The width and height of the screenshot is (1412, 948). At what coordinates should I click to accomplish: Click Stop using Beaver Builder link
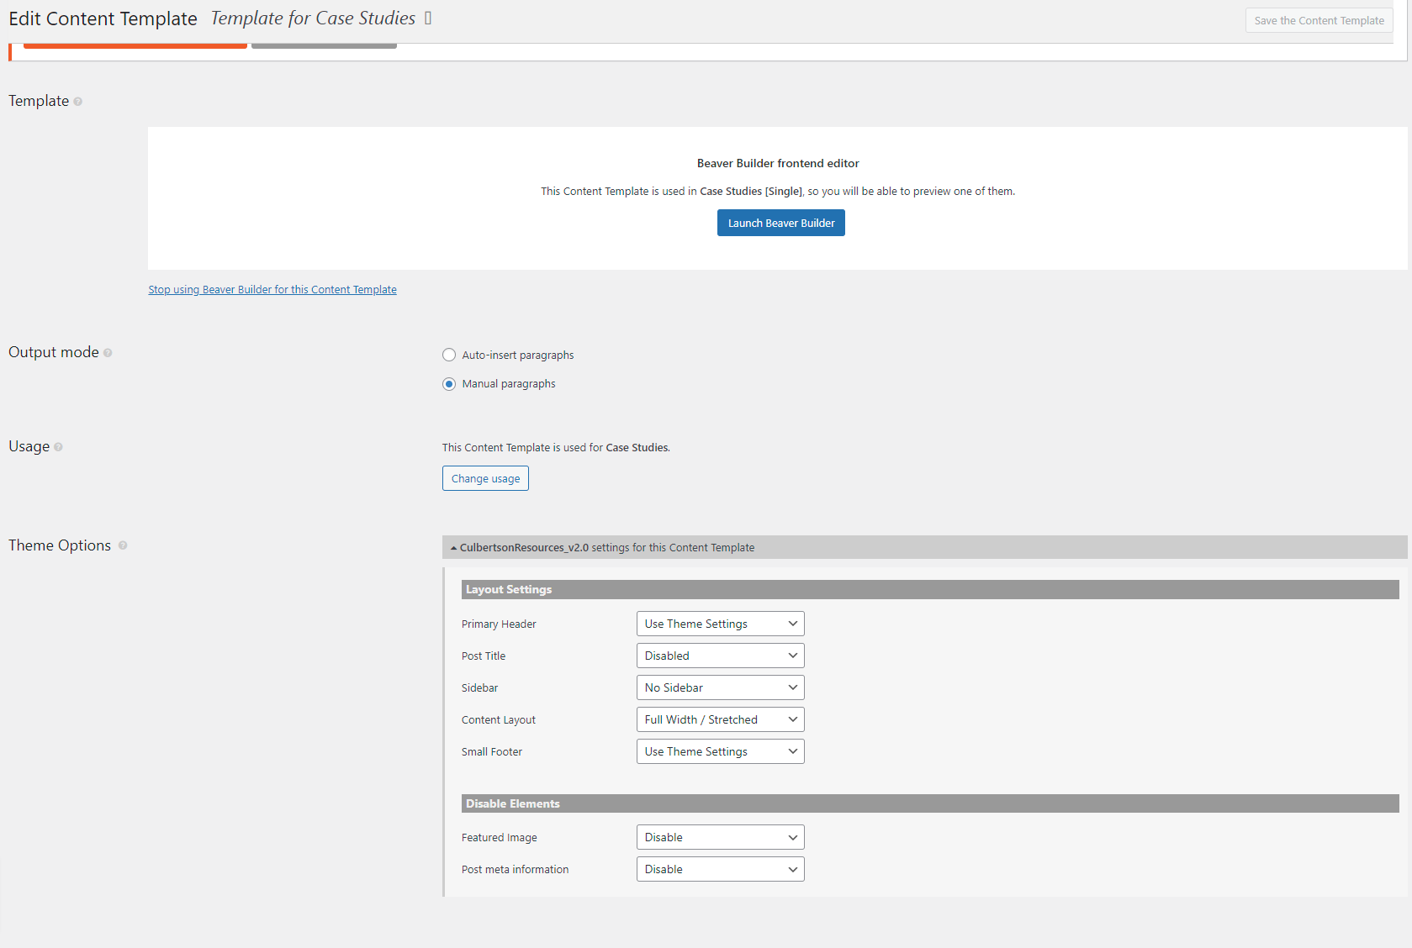[272, 290]
